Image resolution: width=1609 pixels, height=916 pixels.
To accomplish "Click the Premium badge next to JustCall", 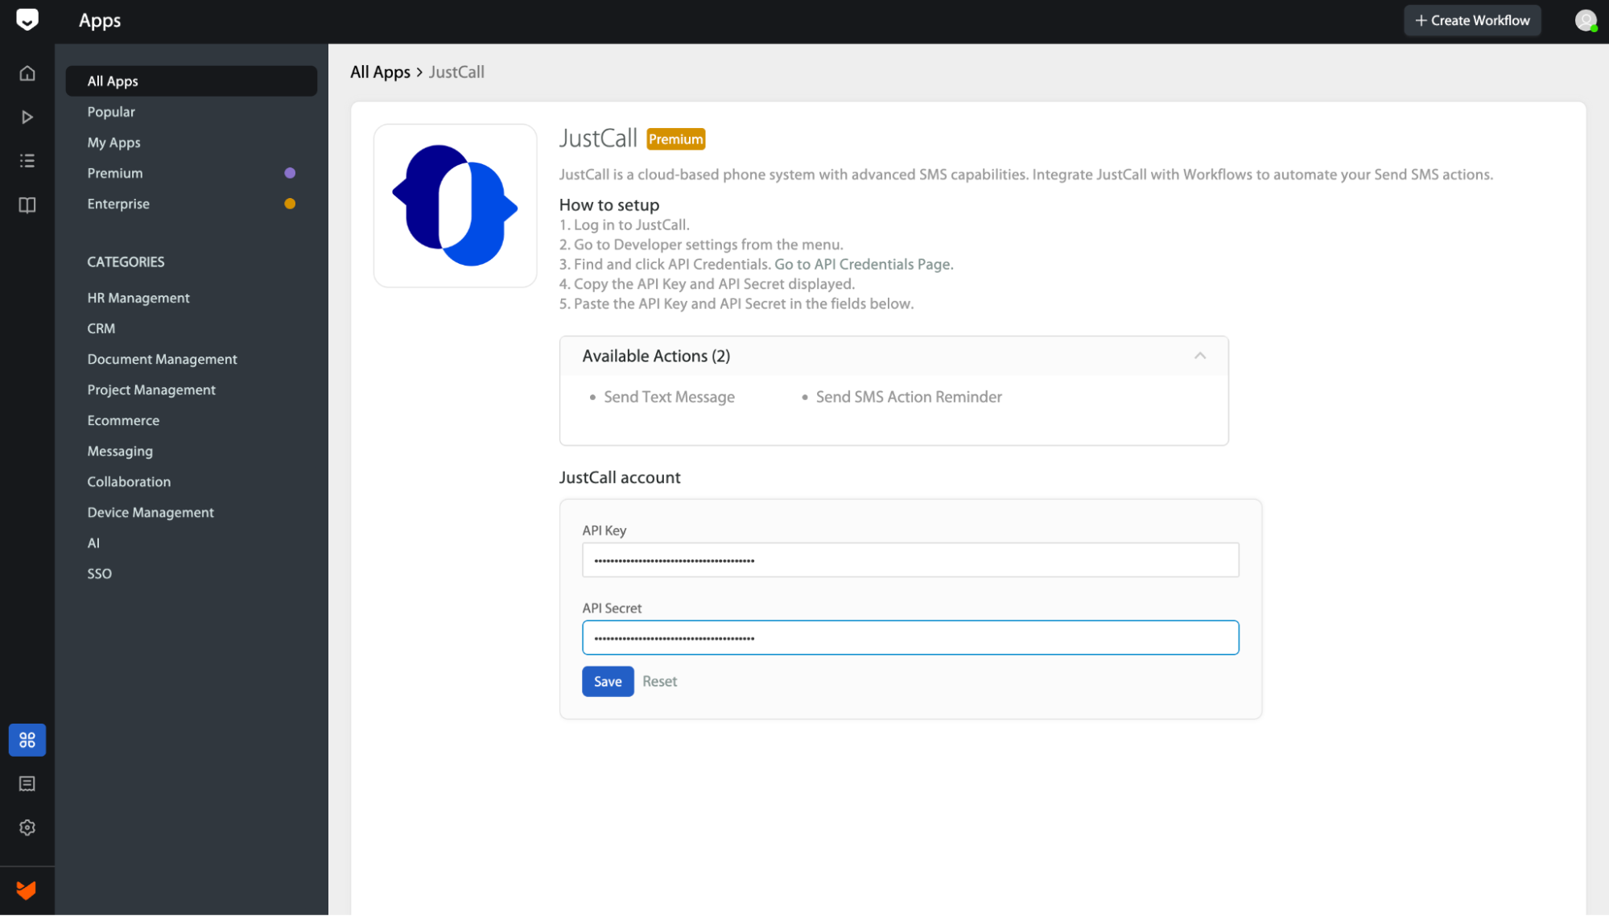I will click(675, 139).
